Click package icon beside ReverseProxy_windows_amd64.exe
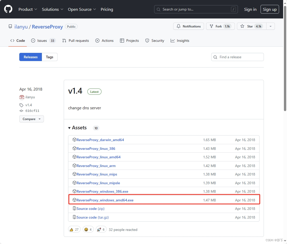This screenshot has height=244, width=287. coord(74,200)
